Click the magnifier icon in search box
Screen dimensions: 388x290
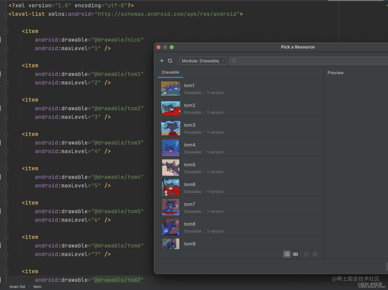pyautogui.click(x=234, y=61)
